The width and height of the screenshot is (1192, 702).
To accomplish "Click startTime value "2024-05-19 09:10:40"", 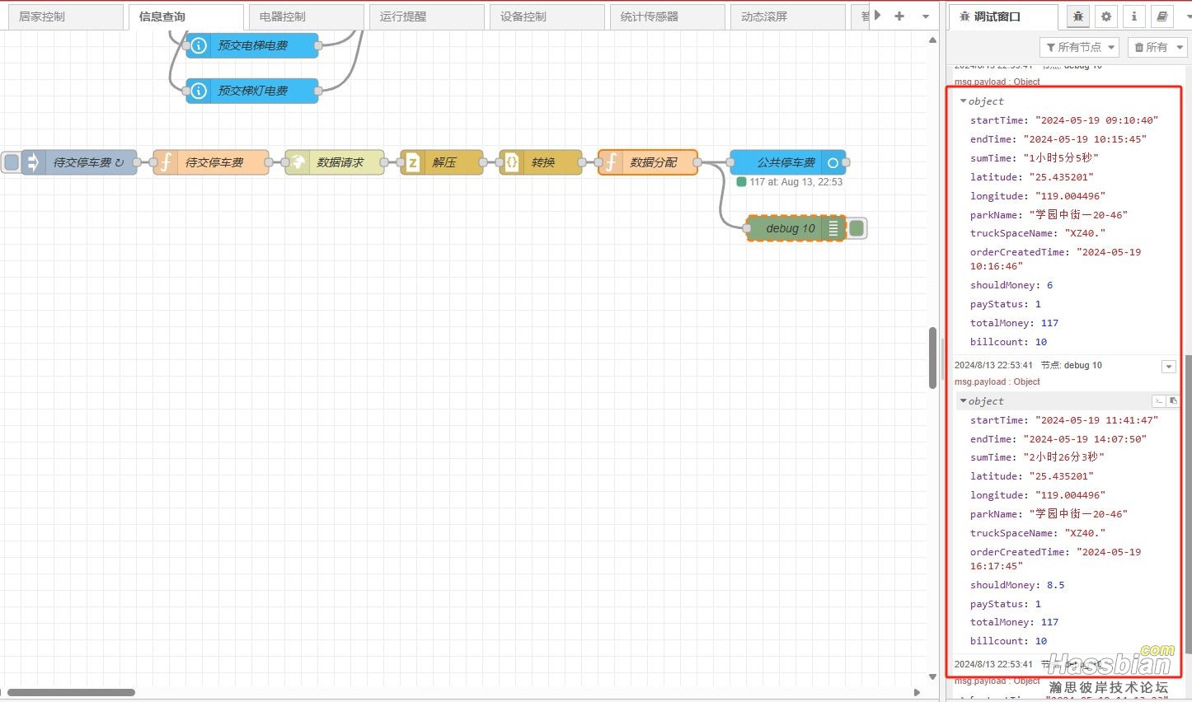I will 1096,120.
